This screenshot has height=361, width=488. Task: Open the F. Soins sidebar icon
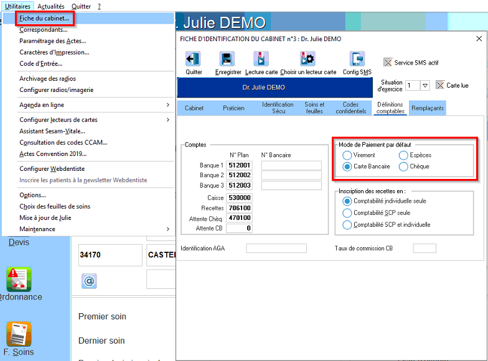tap(19, 334)
